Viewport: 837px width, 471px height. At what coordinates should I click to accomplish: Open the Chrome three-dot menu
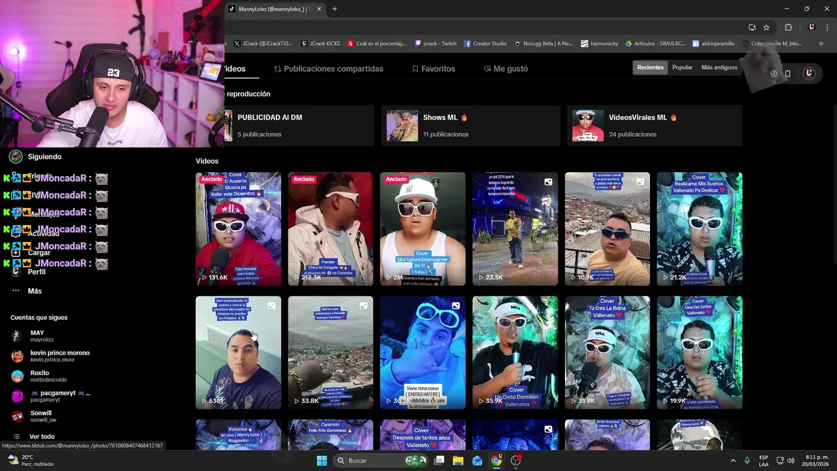pyautogui.click(x=828, y=27)
